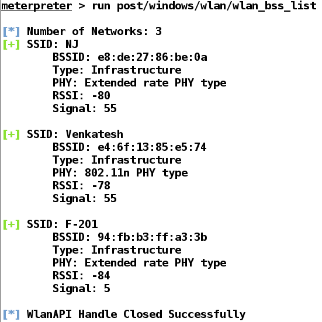The width and height of the screenshot is (322, 322).
Task: Click the WlanAPI Handle Closed Successfully message
Action: pyautogui.click(x=136, y=314)
